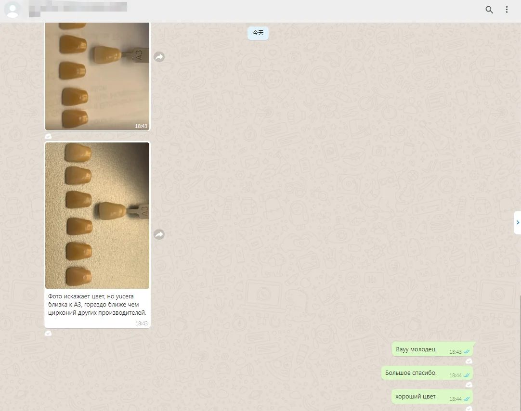This screenshot has width=521, height=411.
Task: Select the caption starting 'Фото искажает цвет'
Action: pyautogui.click(x=97, y=305)
